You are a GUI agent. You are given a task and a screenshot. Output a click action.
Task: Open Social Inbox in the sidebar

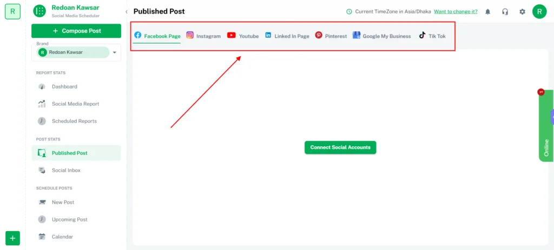(65, 170)
